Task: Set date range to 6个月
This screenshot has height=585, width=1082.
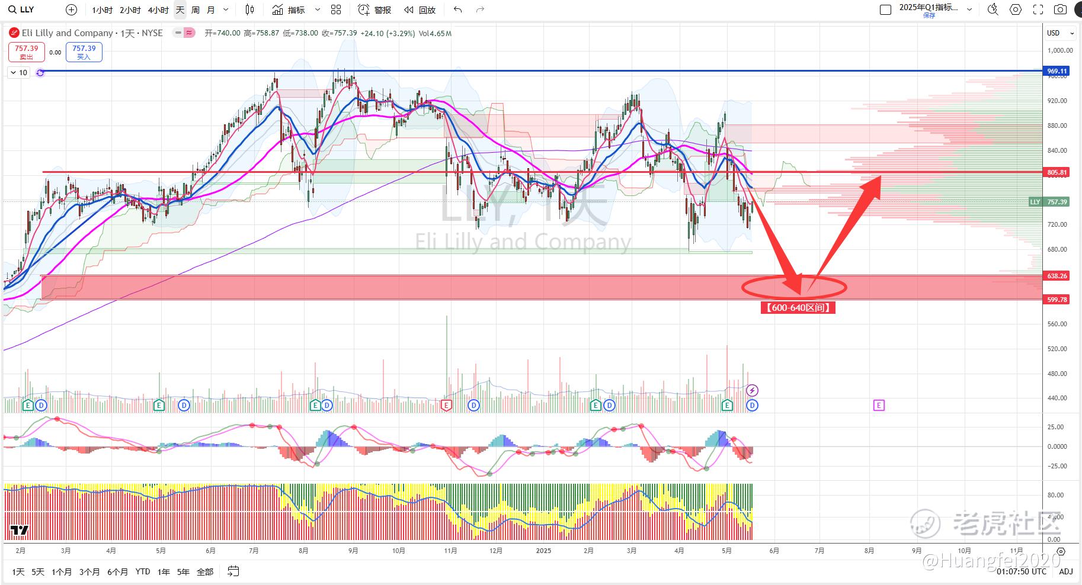Action: (117, 571)
